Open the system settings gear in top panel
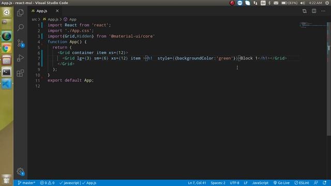331x186 pixels. coord(327,3)
